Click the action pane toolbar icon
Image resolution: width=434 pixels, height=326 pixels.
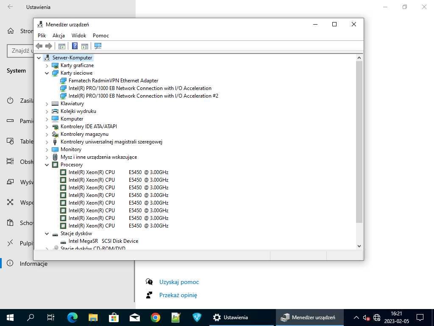85,46
